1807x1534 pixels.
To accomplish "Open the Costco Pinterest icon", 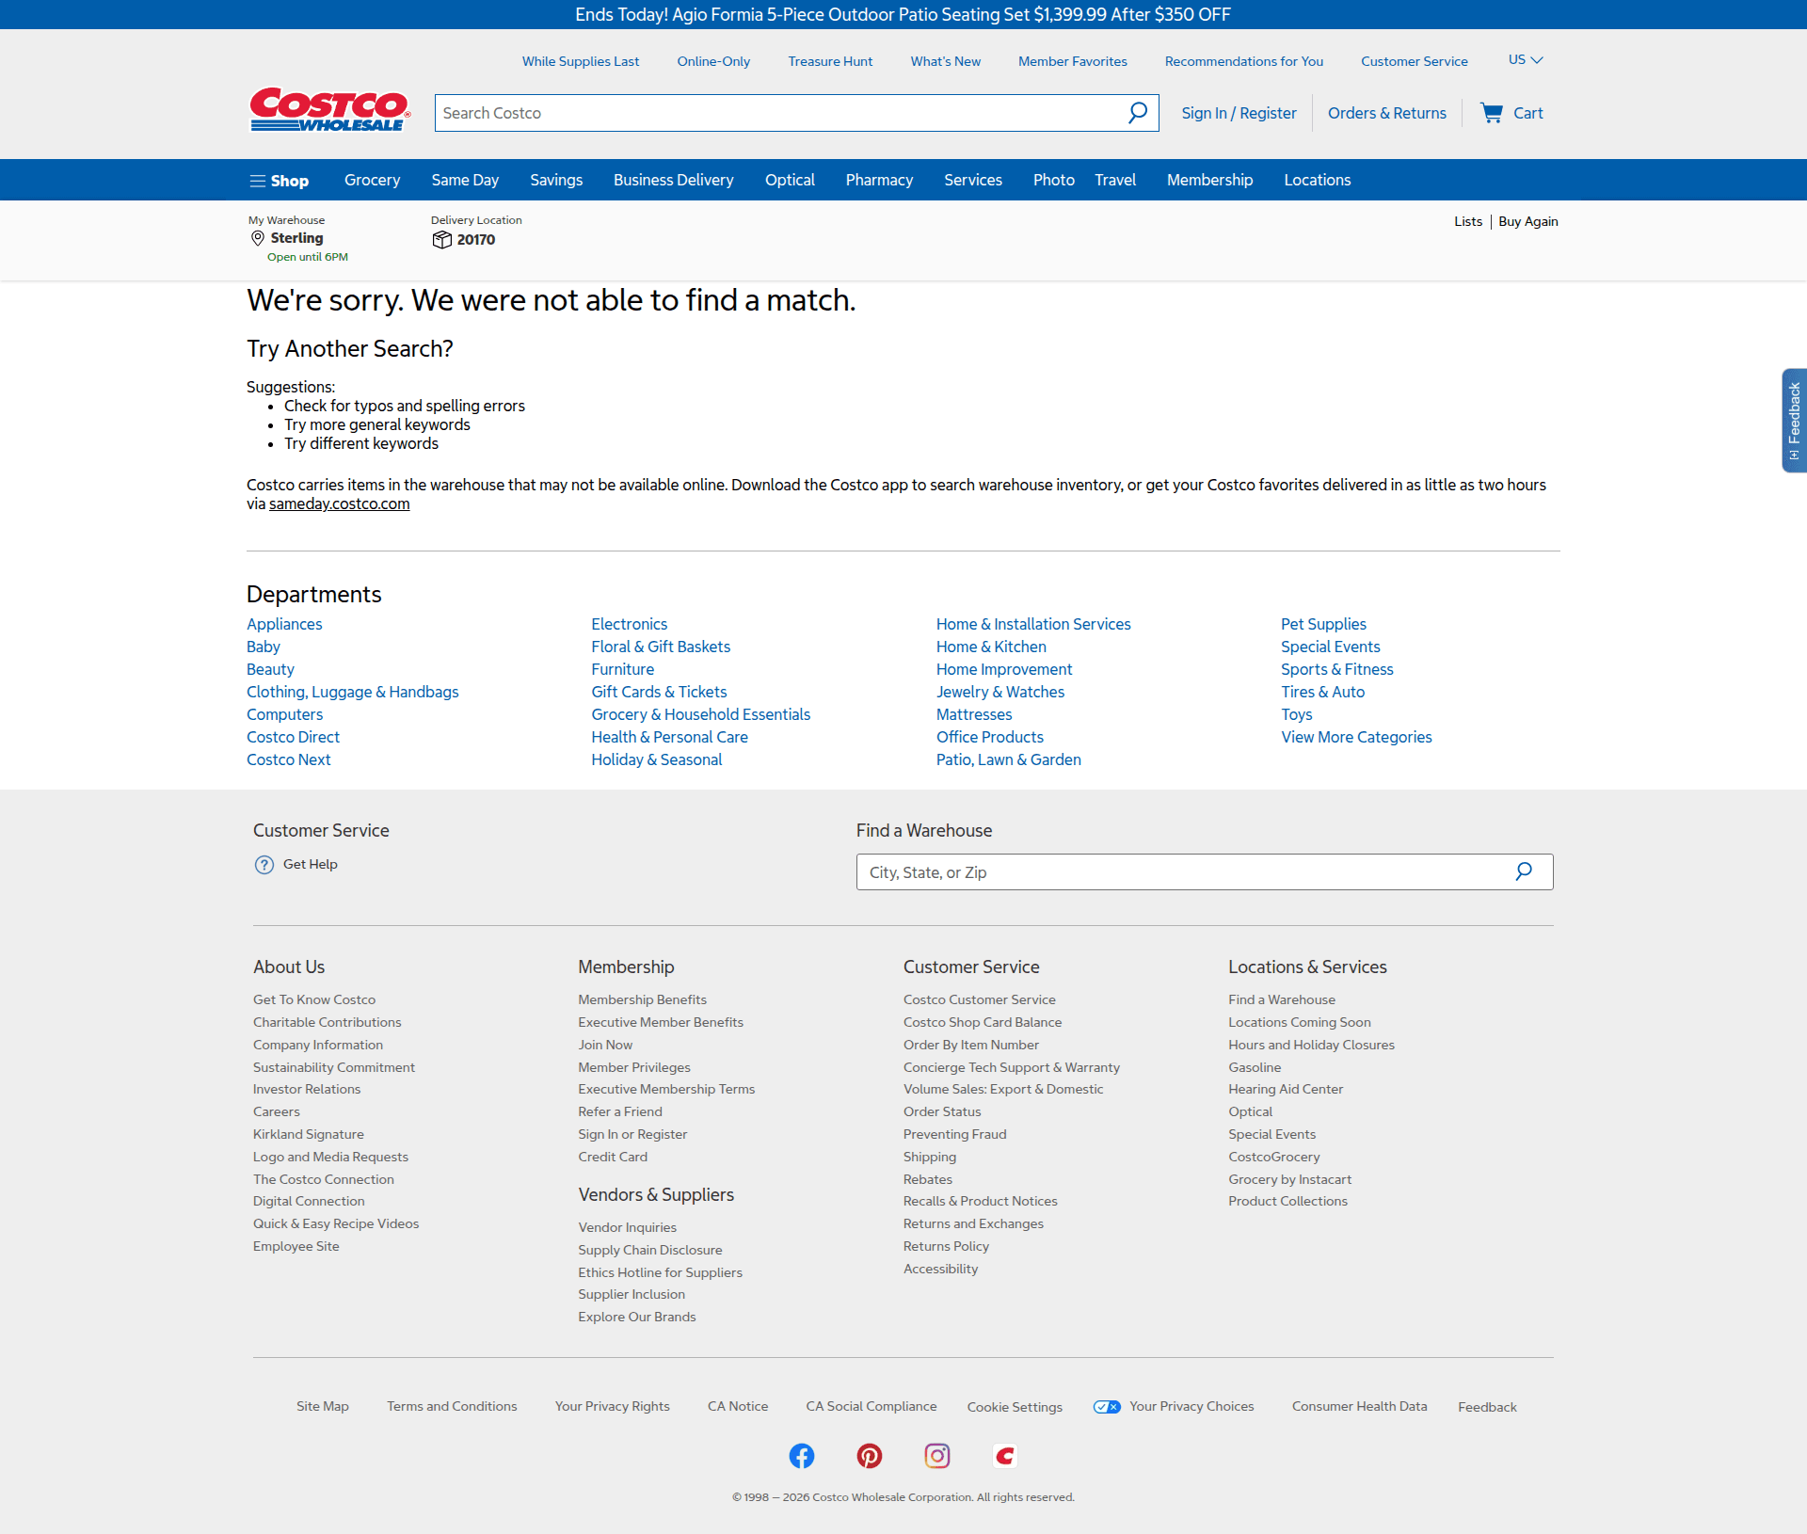I will (x=870, y=1456).
